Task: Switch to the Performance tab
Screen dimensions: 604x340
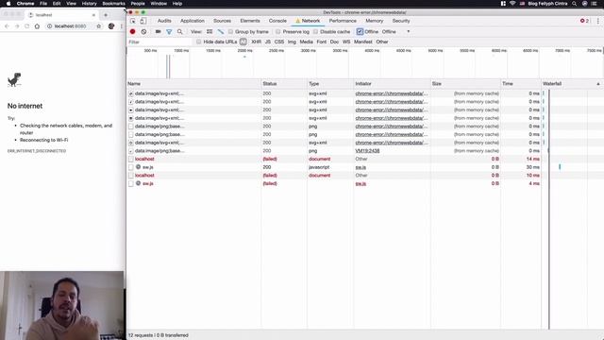Action: pyautogui.click(x=343, y=21)
